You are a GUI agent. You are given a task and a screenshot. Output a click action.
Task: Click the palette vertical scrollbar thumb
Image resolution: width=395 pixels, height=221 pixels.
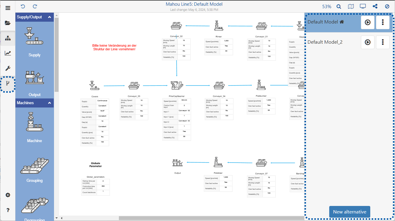[x=56, y=55]
